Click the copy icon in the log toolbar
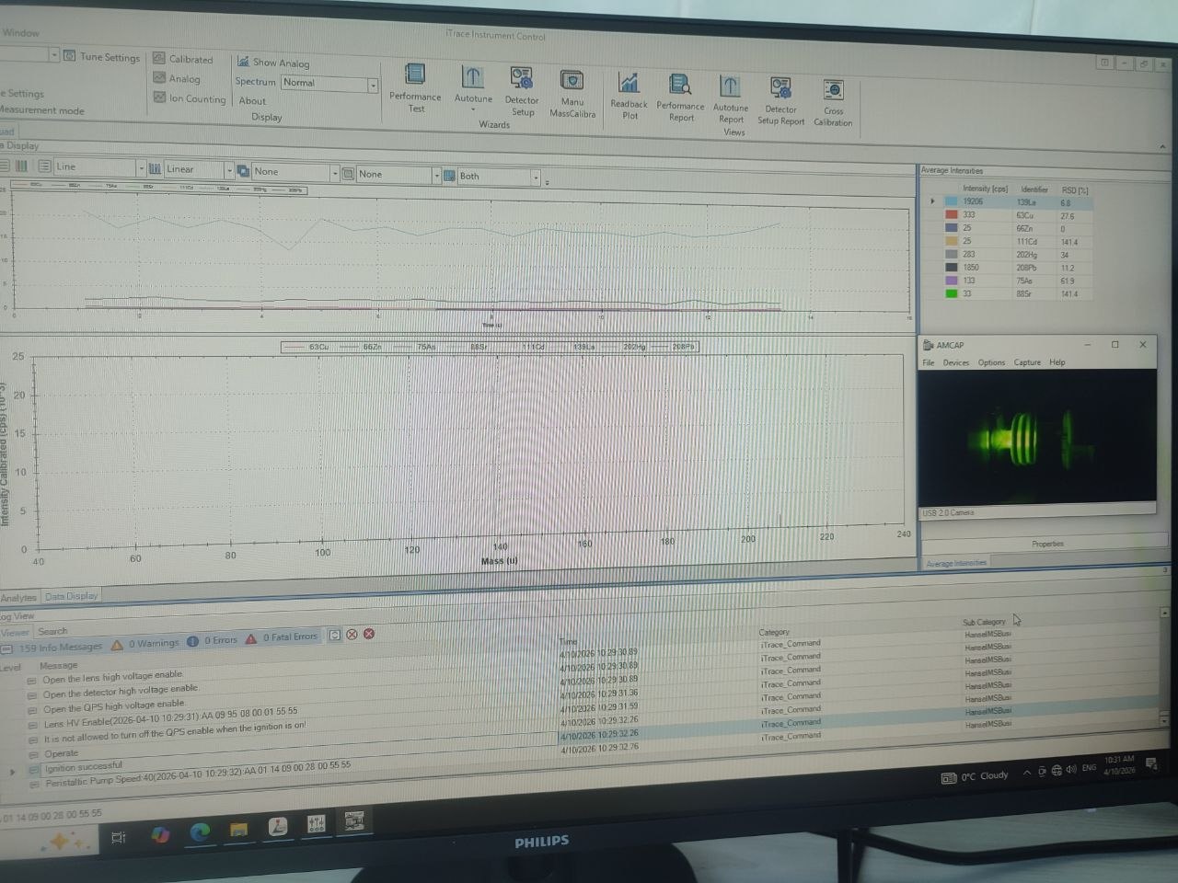The width and height of the screenshot is (1178, 883). pyautogui.click(x=335, y=635)
